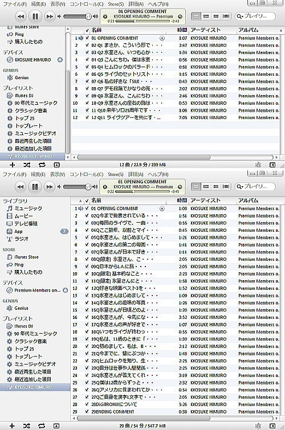Screen dimensions: 285x430
Task: Open the ラジオ library item
Action: (21, 239)
